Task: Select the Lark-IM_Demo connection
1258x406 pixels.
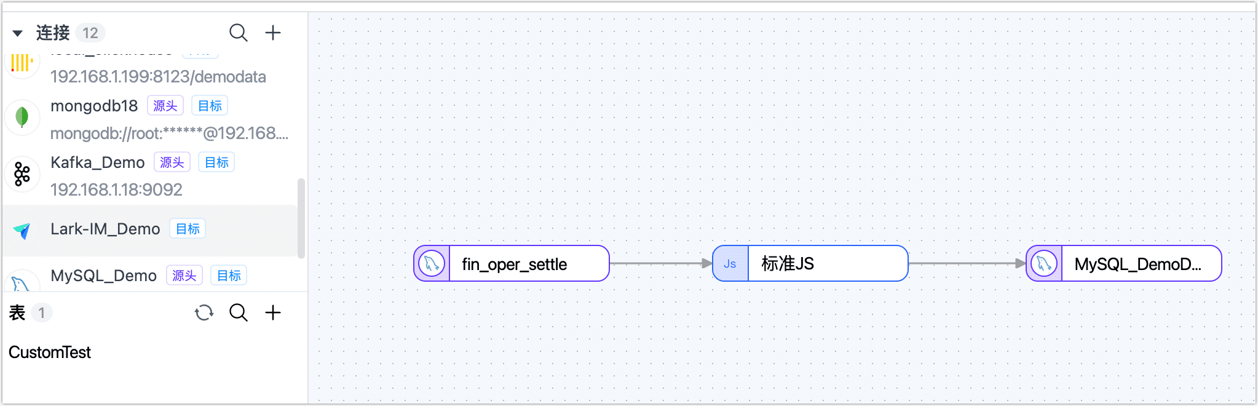Action: coord(105,229)
